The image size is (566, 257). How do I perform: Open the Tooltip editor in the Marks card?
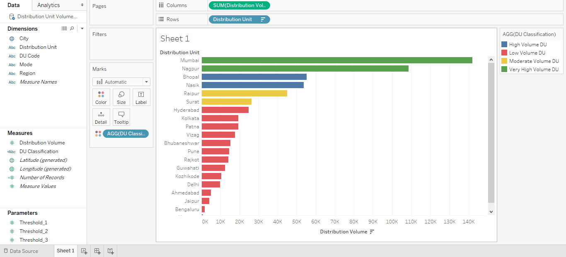pos(121,117)
